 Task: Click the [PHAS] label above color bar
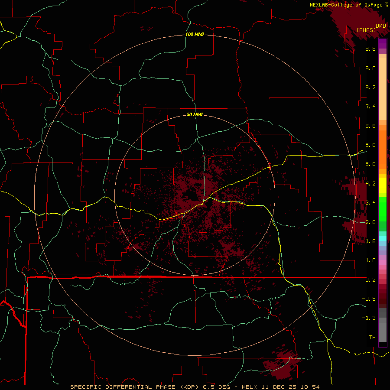pyautogui.click(x=366, y=30)
